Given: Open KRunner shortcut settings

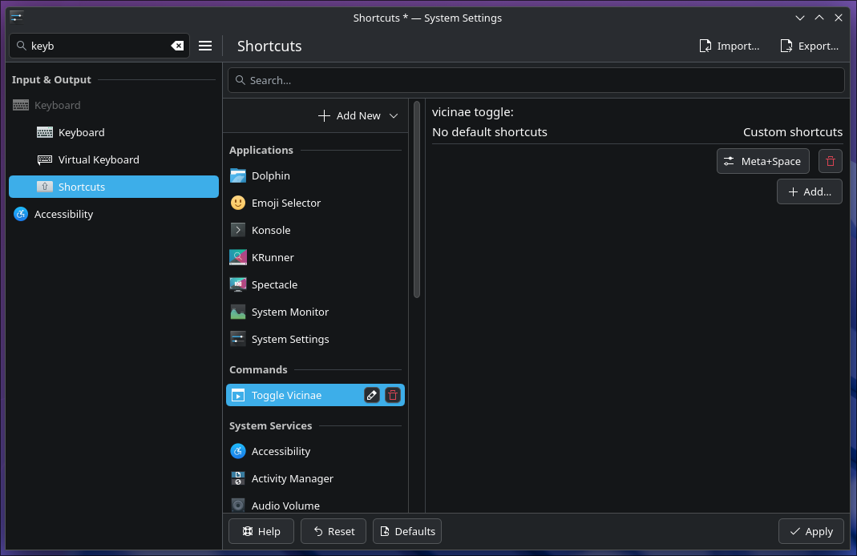Looking at the screenshot, I should click(272, 257).
